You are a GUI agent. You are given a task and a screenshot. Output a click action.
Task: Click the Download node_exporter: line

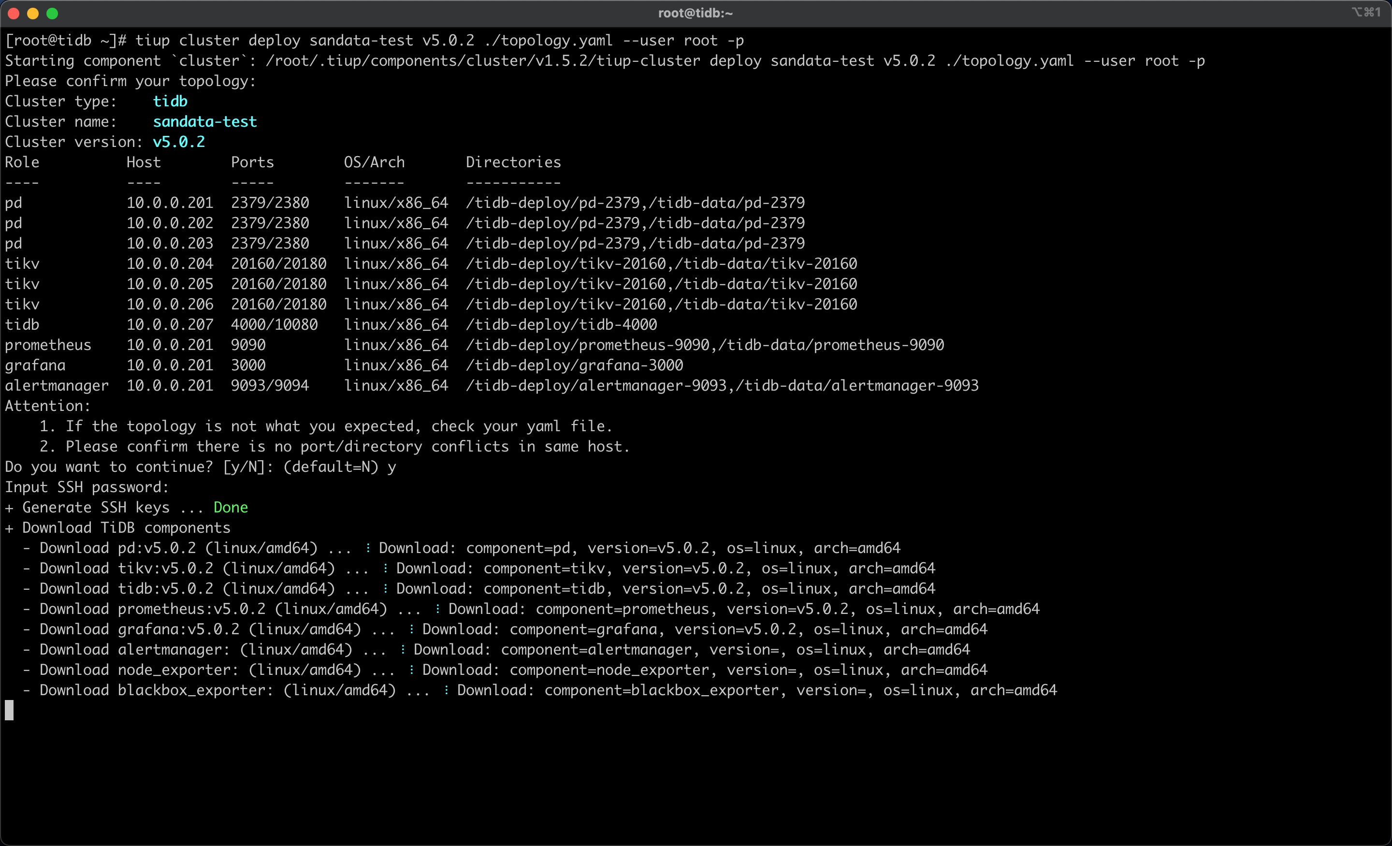pyautogui.click(x=505, y=670)
